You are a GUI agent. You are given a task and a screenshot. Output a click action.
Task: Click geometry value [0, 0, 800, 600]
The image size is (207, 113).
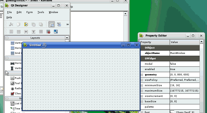click(184, 75)
